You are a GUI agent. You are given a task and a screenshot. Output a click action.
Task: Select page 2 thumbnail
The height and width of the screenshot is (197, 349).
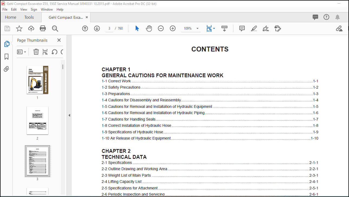(x=37, y=121)
